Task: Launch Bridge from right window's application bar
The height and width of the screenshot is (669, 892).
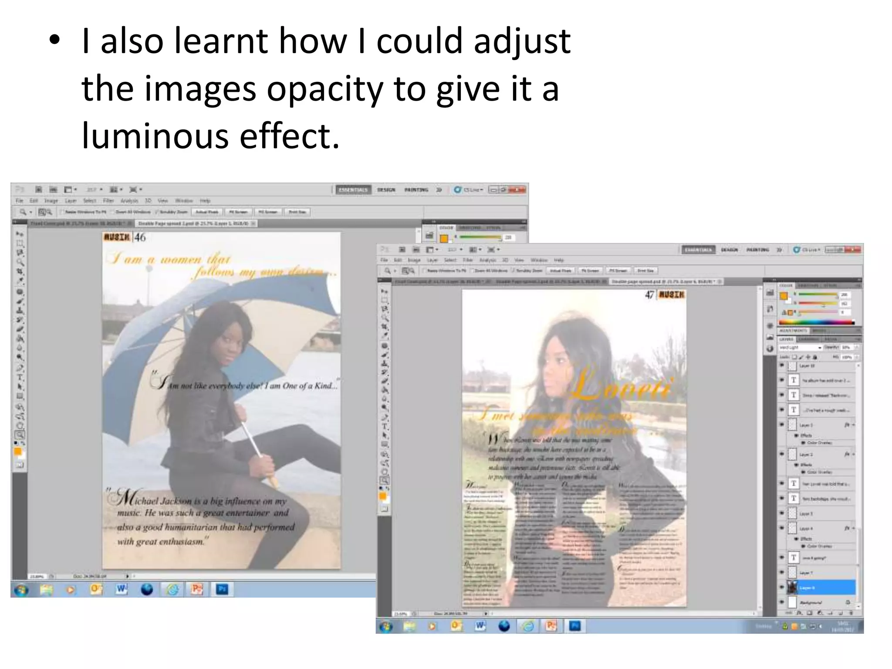Action: click(402, 250)
